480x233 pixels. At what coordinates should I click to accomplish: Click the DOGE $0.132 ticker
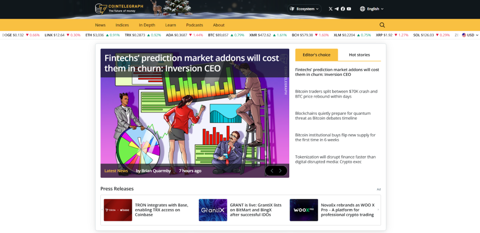click(21, 35)
